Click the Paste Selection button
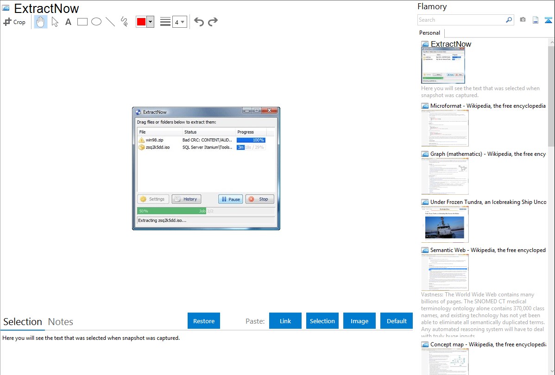 (322, 321)
